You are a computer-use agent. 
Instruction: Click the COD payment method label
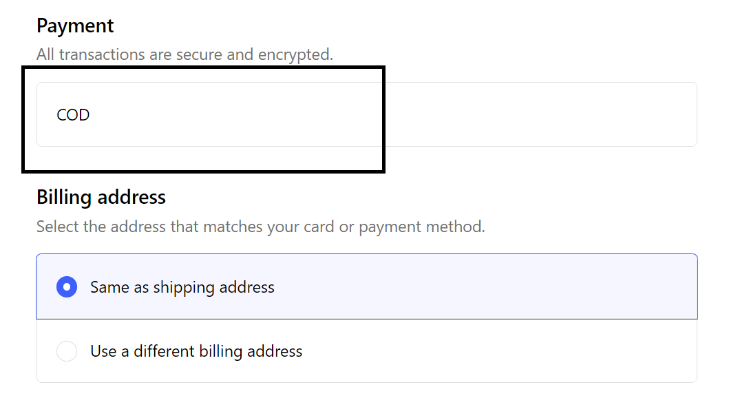(73, 115)
